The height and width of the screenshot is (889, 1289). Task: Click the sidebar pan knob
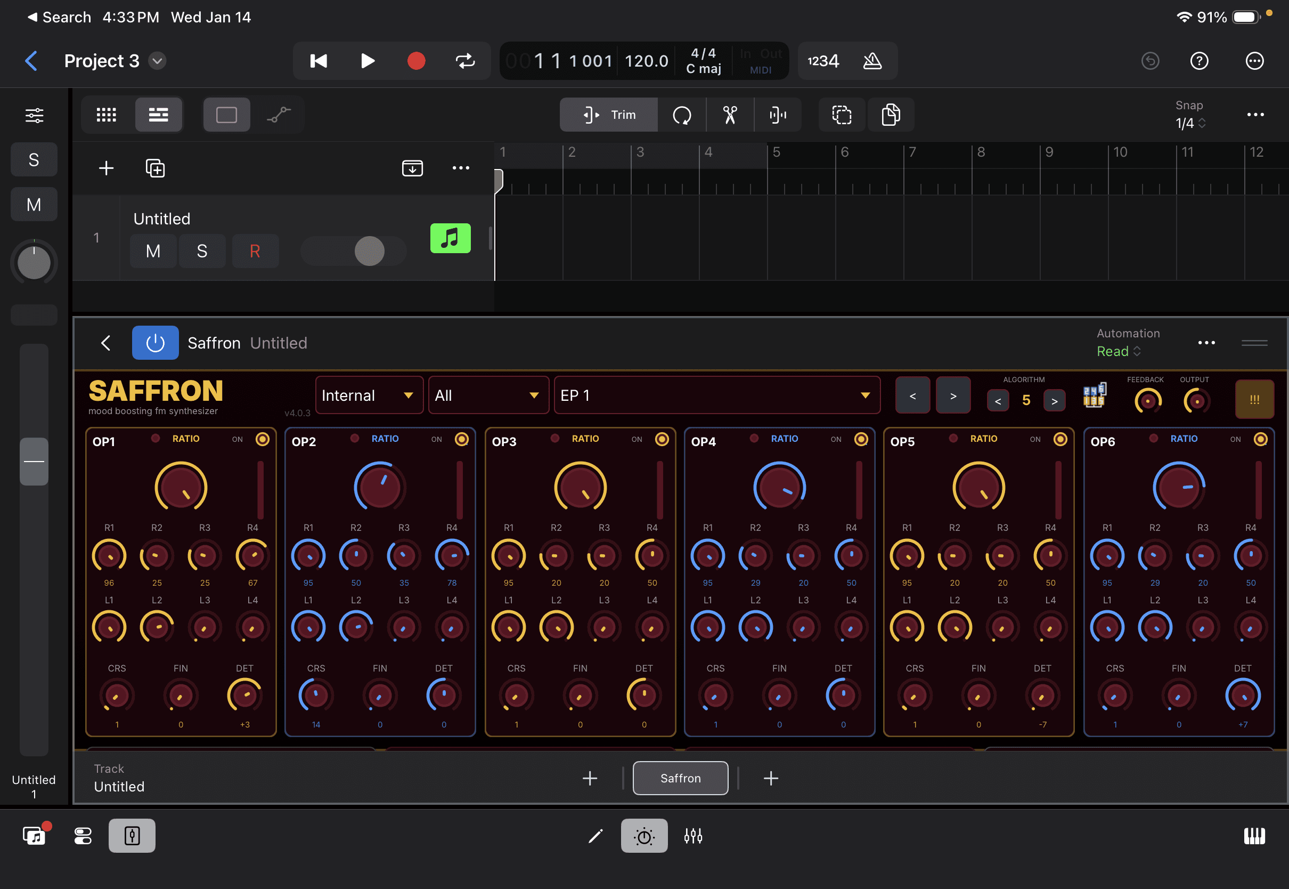click(34, 262)
